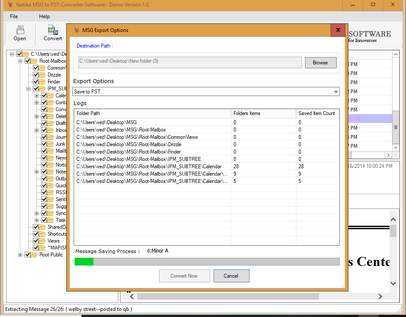The width and height of the screenshot is (406, 317).
Task: Click the Convert Now button
Action: [x=184, y=276]
